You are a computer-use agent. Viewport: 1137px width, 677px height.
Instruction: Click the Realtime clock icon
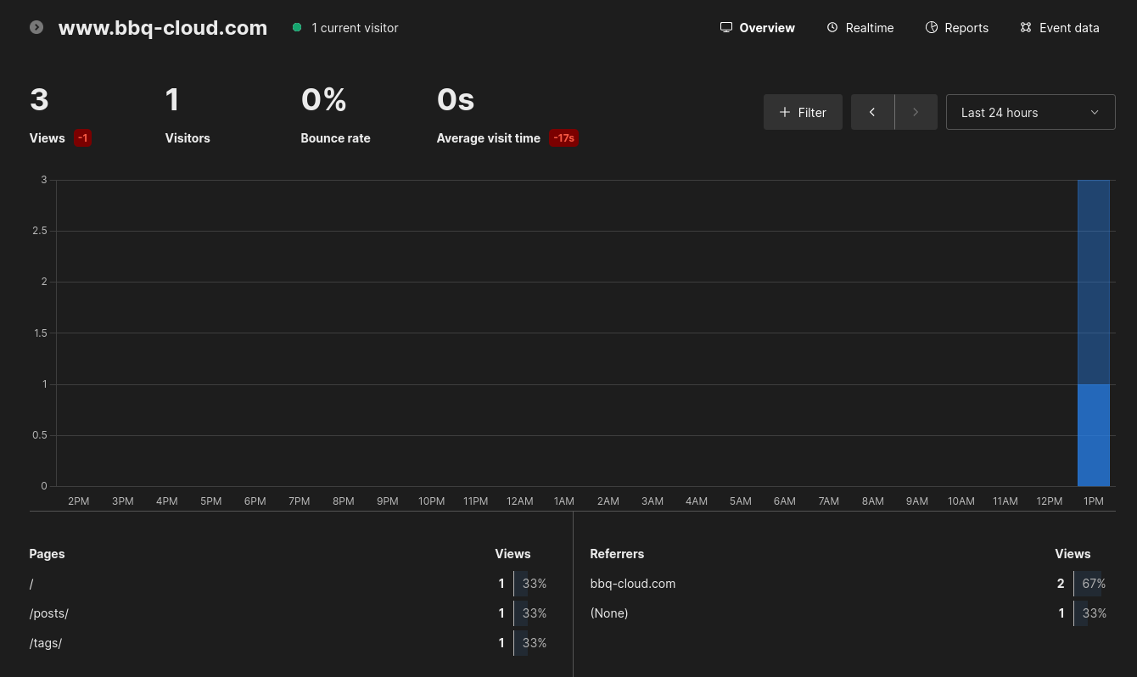click(832, 27)
